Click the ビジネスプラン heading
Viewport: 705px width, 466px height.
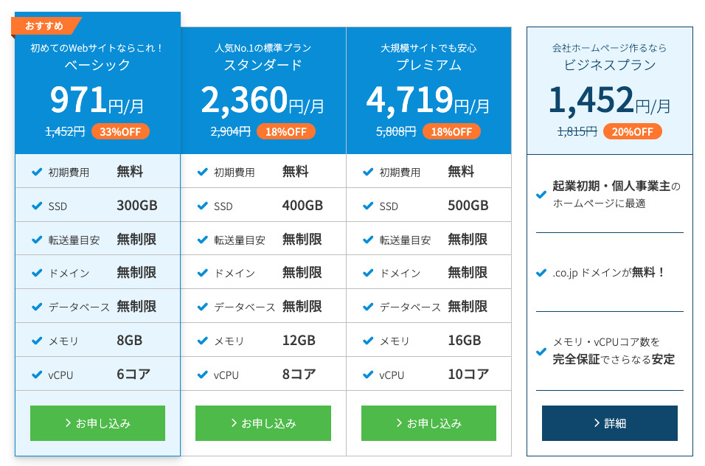[609, 65]
